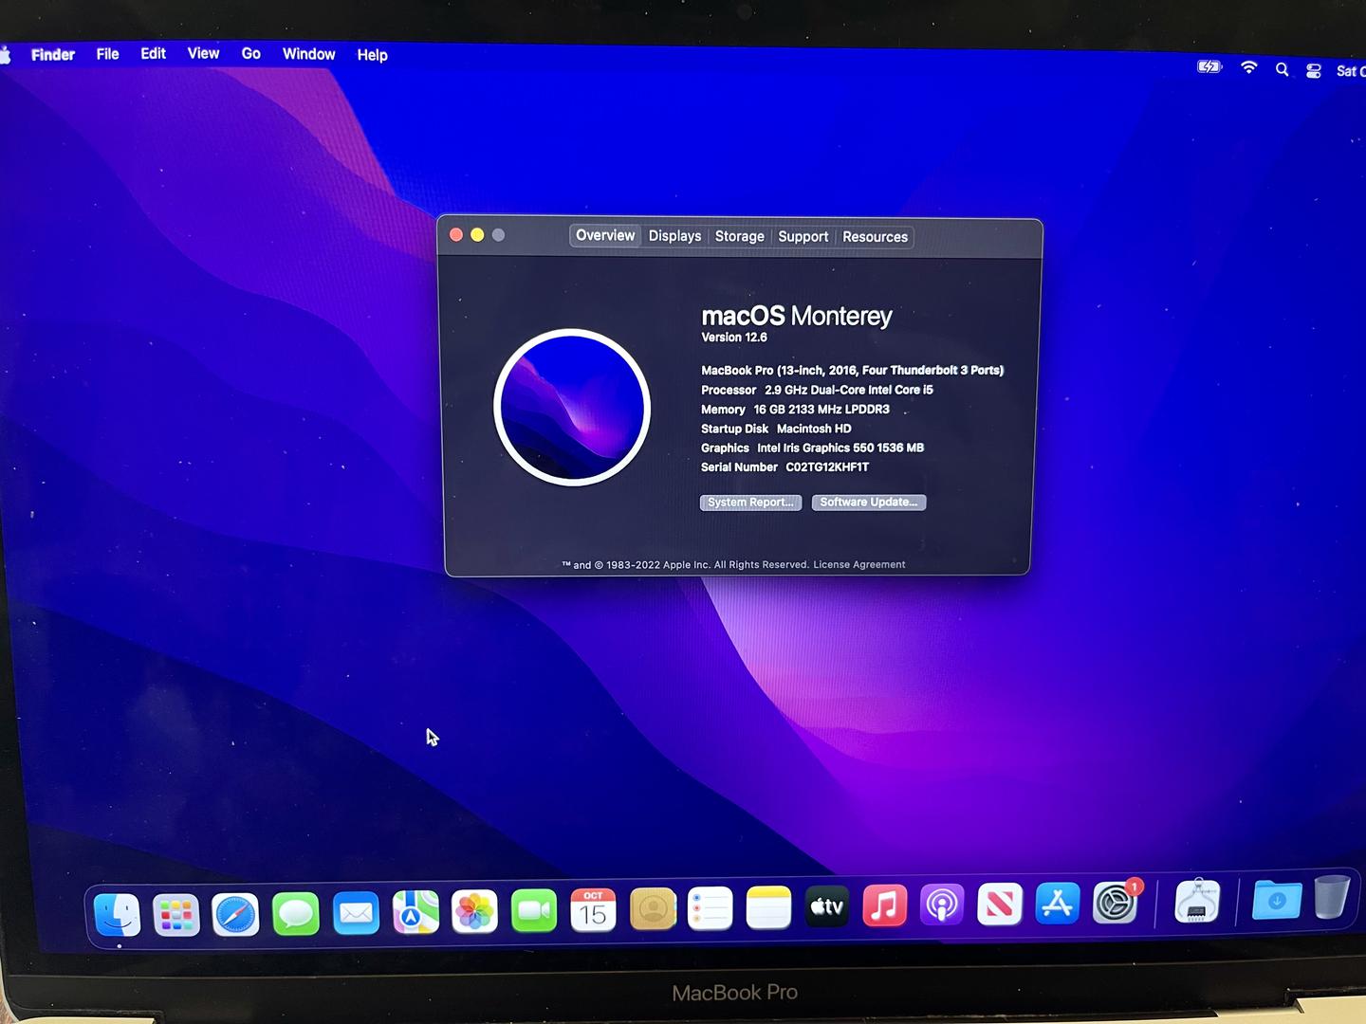This screenshot has height=1024, width=1366.
Task: Open the Window menu
Action: pyautogui.click(x=309, y=54)
